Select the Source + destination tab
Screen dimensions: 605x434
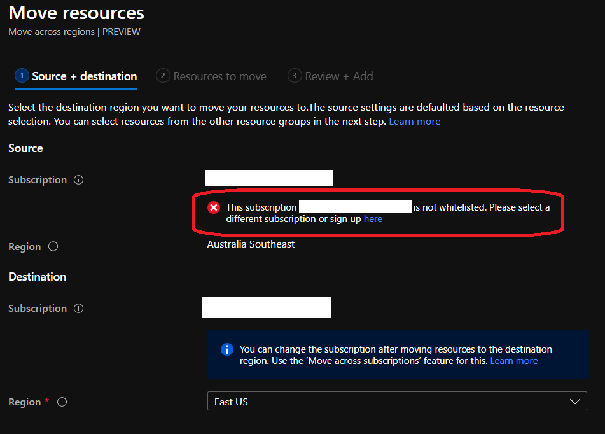pyautogui.click(x=84, y=76)
